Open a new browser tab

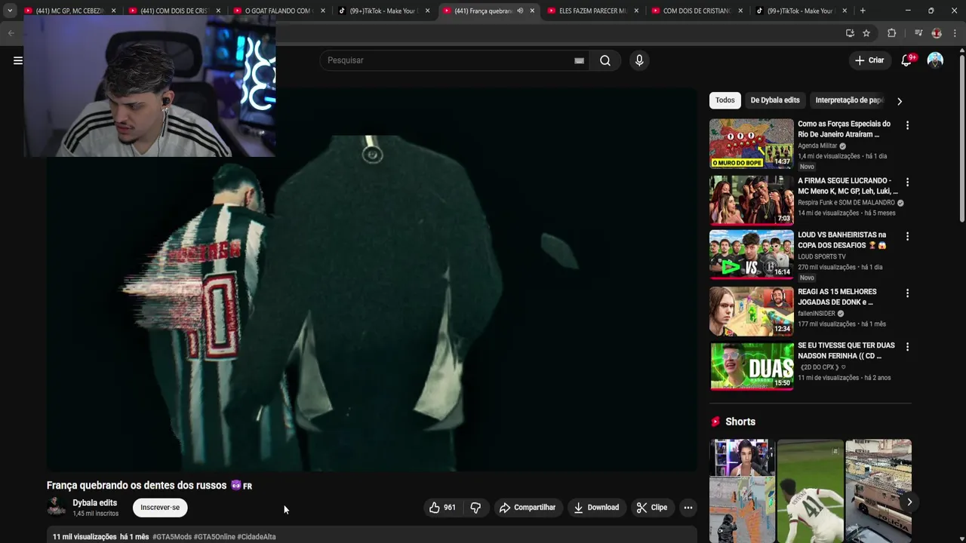tap(863, 11)
